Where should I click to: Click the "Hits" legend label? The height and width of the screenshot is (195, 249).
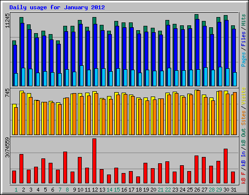point(244,20)
